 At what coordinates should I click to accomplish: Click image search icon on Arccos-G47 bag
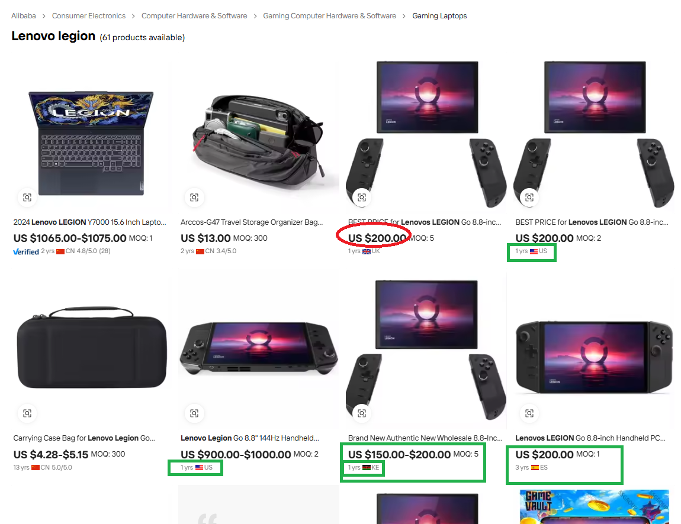click(194, 198)
